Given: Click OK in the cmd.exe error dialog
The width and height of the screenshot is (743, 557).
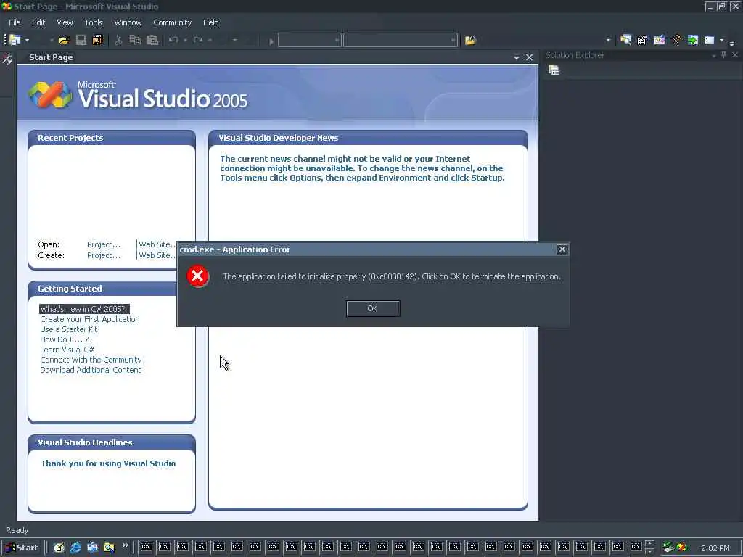Looking at the screenshot, I should [374, 309].
